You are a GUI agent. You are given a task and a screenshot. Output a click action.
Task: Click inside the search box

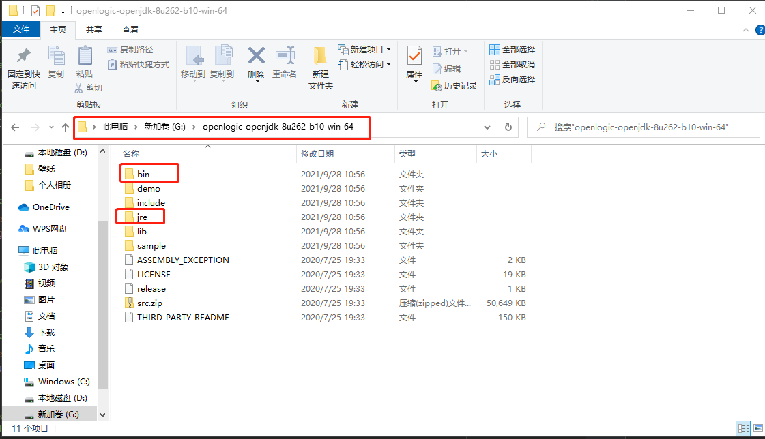click(x=641, y=127)
